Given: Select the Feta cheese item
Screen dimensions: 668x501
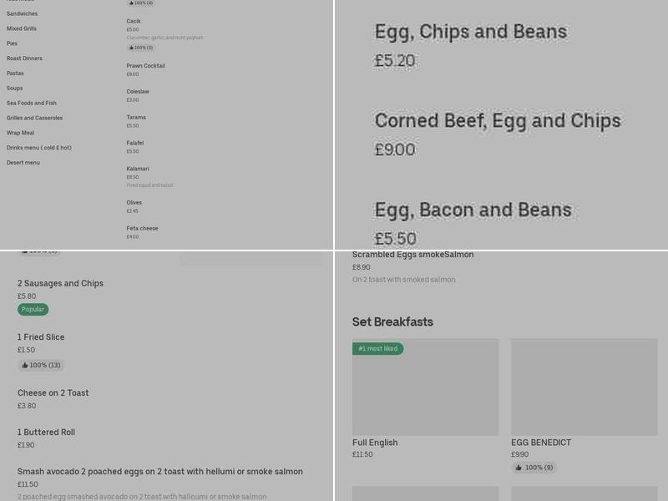Looking at the screenshot, I should click(x=142, y=228).
